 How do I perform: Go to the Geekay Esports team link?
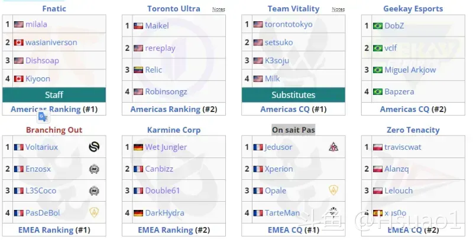tap(413, 9)
